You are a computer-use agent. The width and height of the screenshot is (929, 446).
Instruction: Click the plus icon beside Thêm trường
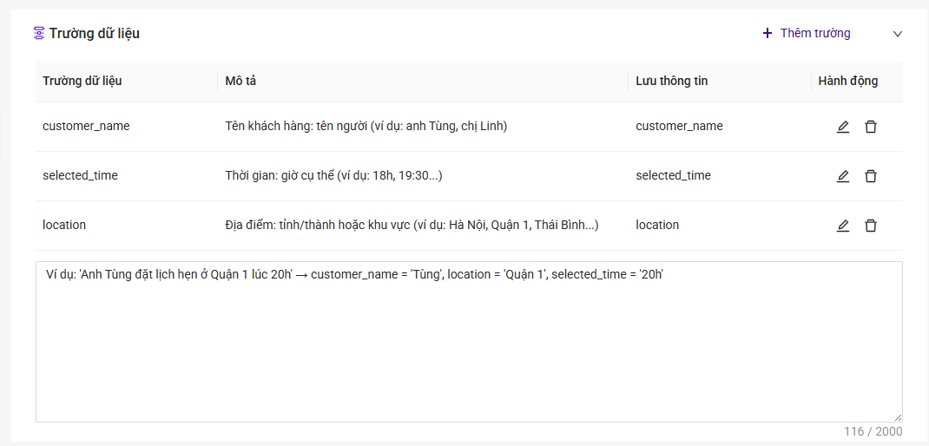click(768, 33)
